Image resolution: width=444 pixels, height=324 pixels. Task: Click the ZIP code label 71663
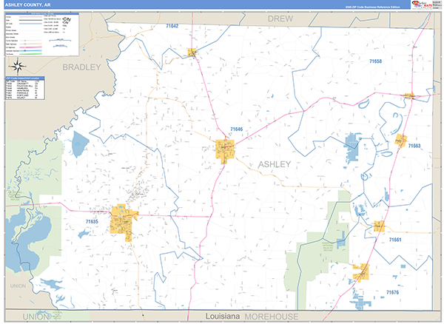tap(414, 146)
